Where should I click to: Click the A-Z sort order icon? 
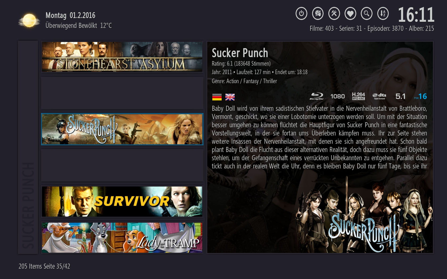[383, 14]
